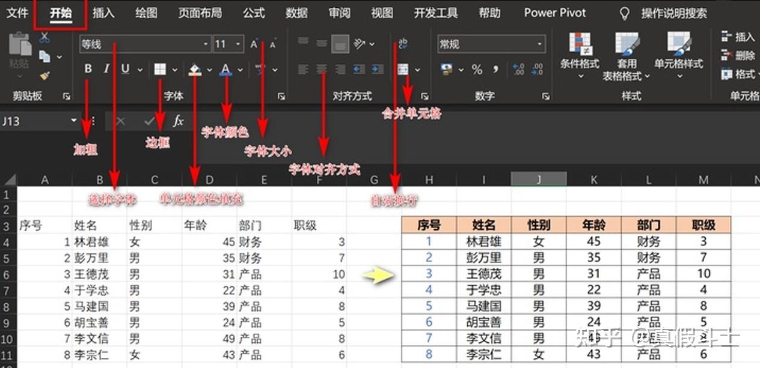The image size is (760, 368).
Task: Apply font color letter A
Action: [x=225, y=70]
